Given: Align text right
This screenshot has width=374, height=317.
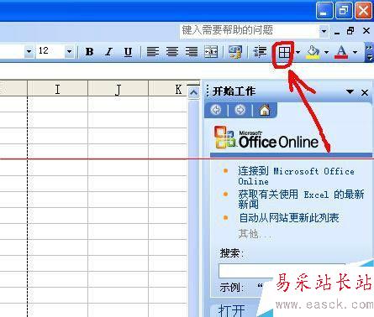Looking at the screenshot, I should click(x=192, y=52).
